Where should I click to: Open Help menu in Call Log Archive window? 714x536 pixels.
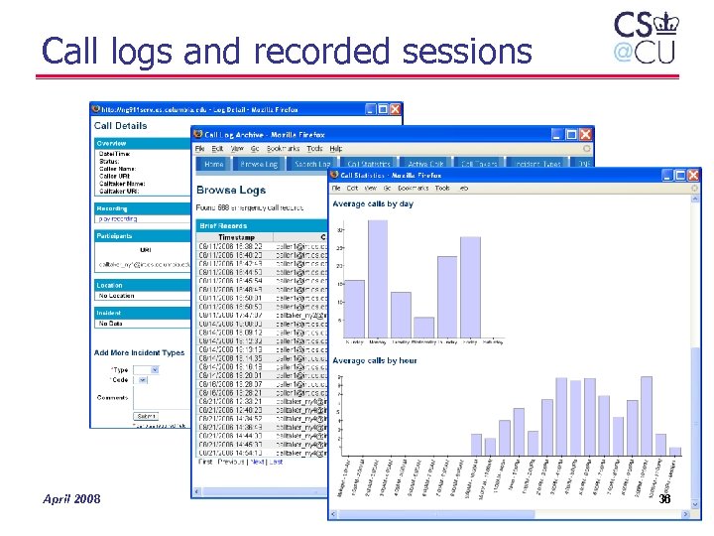[x=335, y=149]
